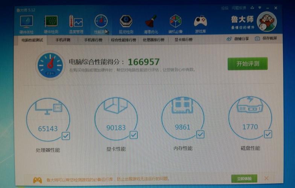Toggle the 处理器性能 checkbox

tap(66, 136)
